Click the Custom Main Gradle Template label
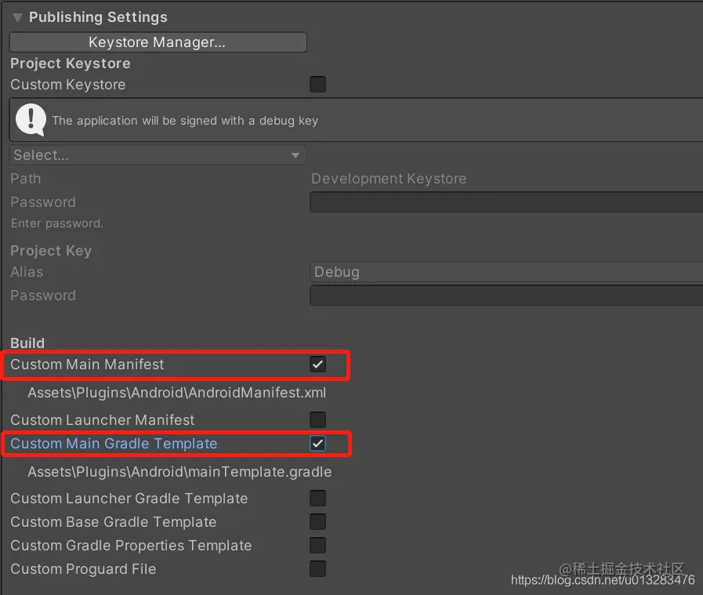 [x=114, y=444]
